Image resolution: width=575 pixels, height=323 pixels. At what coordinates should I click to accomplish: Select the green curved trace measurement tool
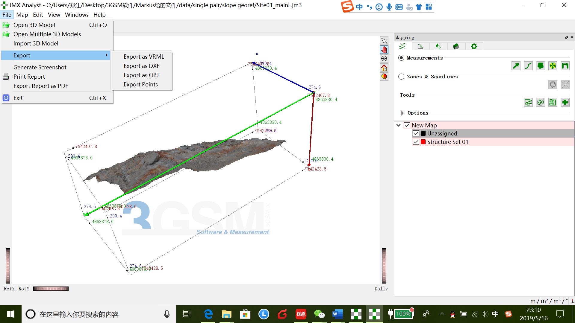click(528, 66)
